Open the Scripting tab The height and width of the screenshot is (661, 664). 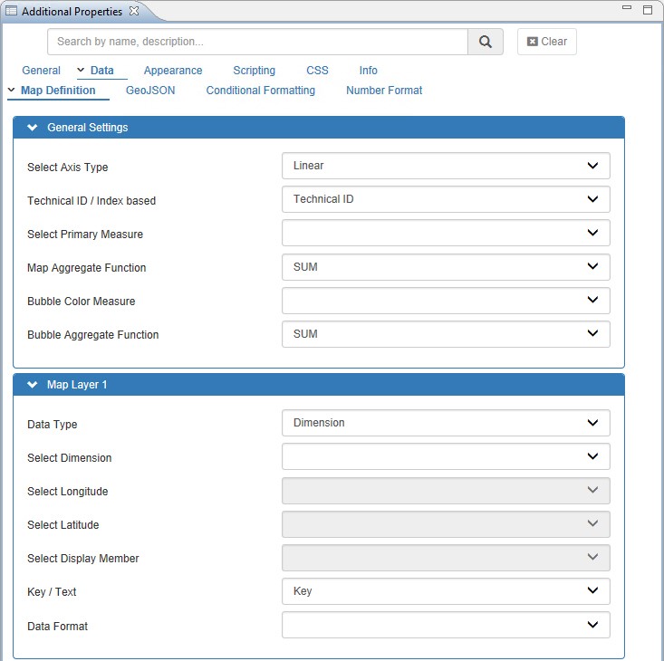click(254, 71)
